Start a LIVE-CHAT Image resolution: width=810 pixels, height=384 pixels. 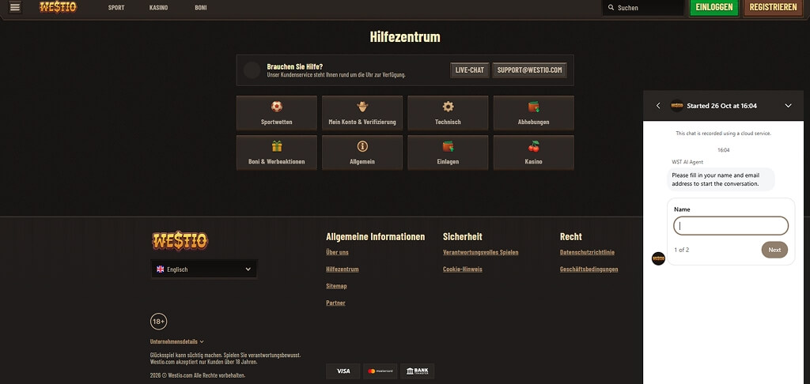coord(470,70)
